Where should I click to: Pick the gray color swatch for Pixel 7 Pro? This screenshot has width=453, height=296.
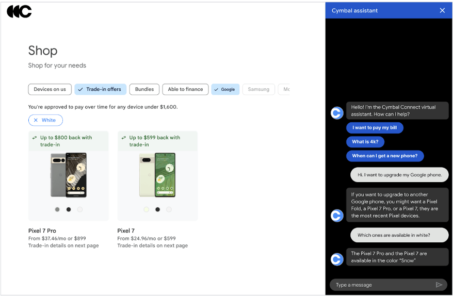click(57, 209)
